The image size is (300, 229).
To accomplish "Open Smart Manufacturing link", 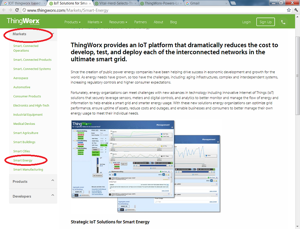I will 28,170.
